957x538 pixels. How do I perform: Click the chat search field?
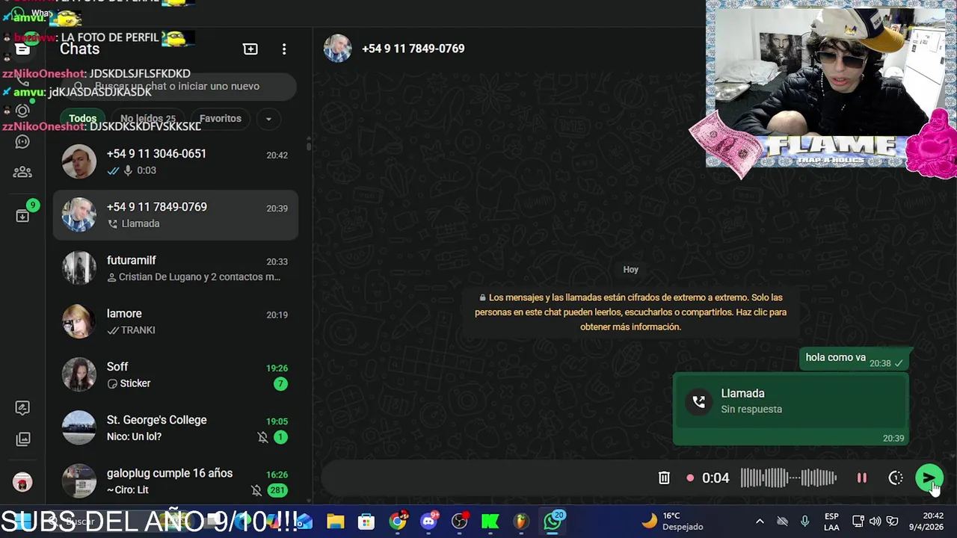click(x=178, y=86)
